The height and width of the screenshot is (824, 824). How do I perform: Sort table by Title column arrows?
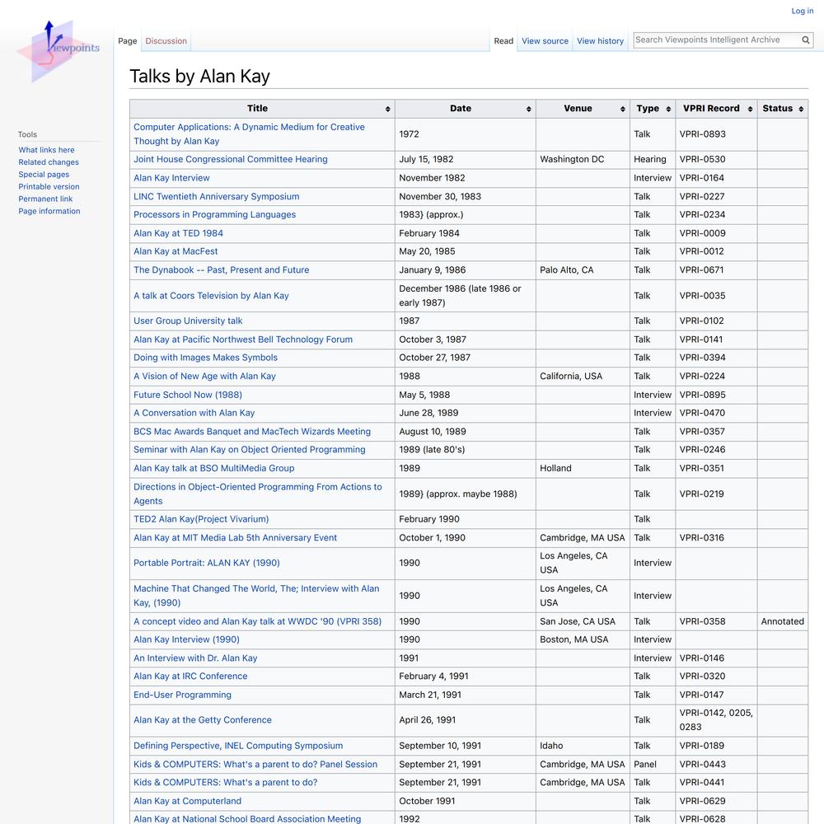388,109
